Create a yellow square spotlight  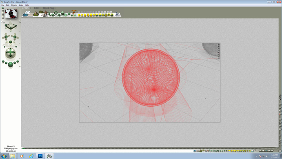[88, 15]
